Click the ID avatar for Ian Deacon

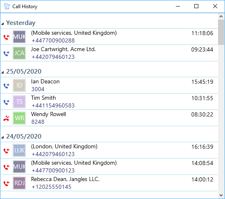[x=19, y=85]
